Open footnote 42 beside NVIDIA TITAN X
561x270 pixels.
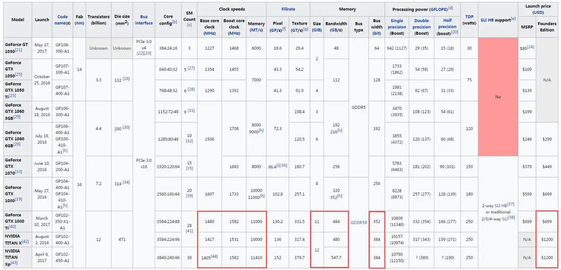pos(25,242)
